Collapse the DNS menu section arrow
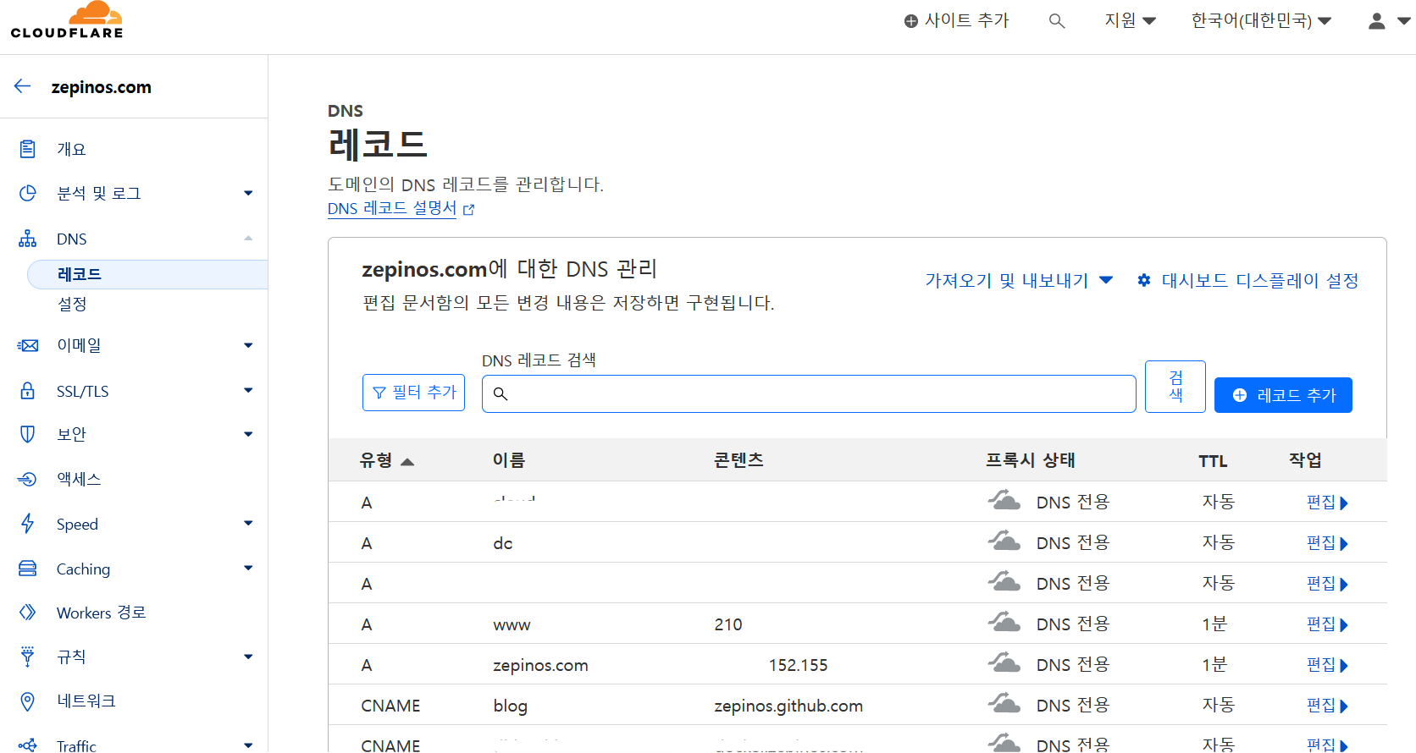 tap(248, 238)
